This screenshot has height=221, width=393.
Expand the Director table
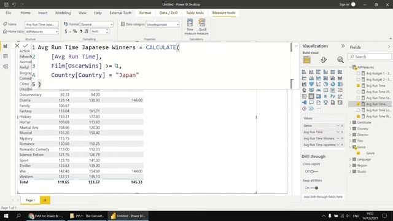coord(351,135)
